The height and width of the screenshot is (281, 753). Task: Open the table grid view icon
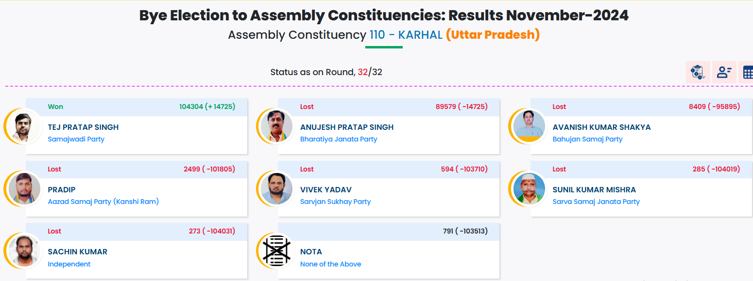(747, 72)
